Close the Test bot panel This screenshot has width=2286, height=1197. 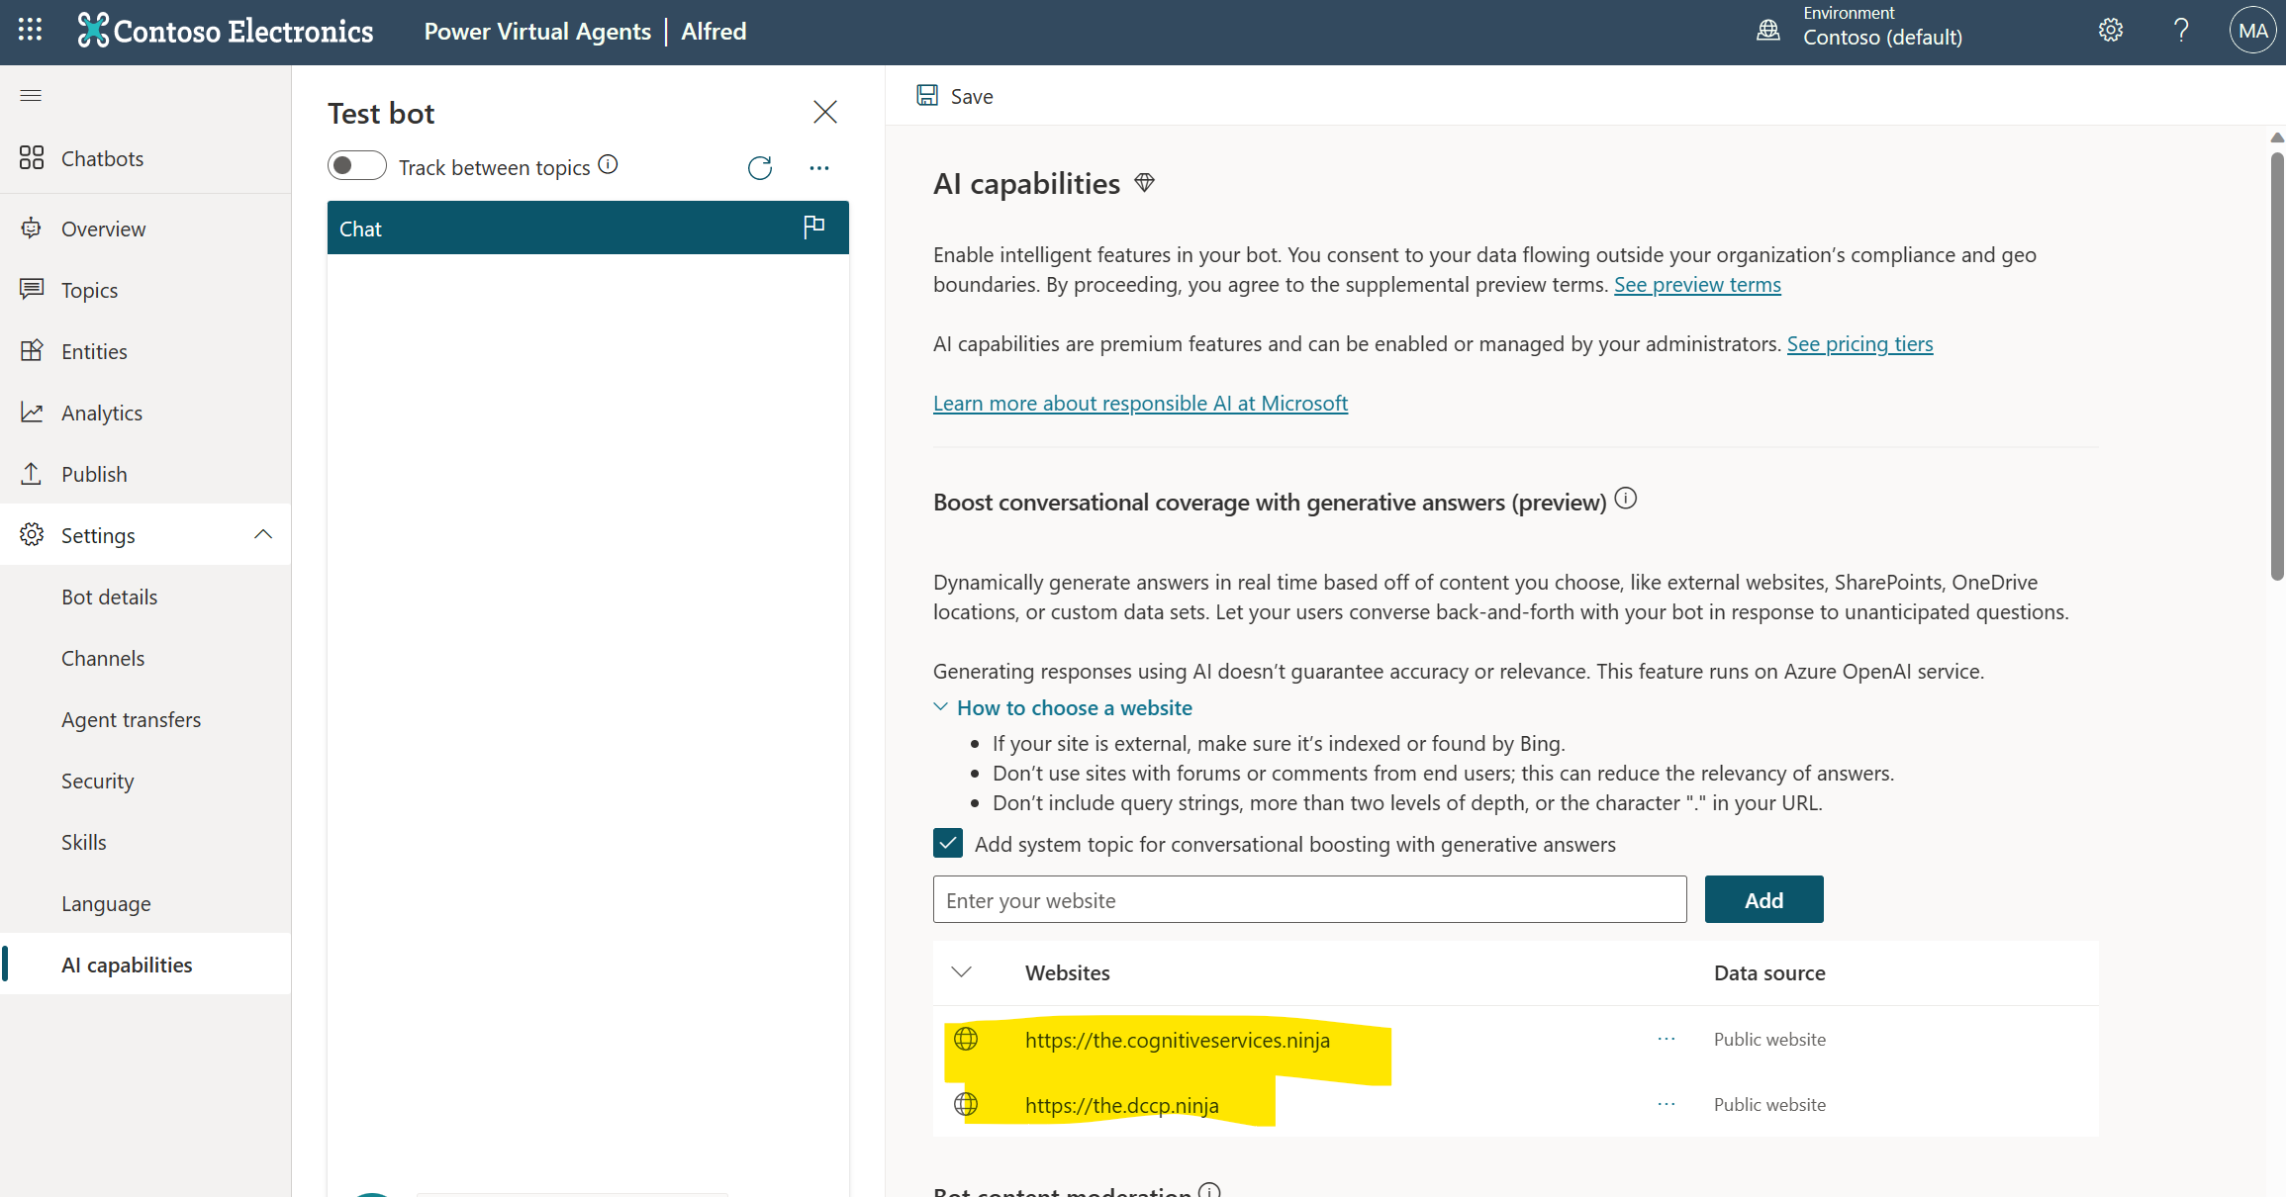coord(825,112)
